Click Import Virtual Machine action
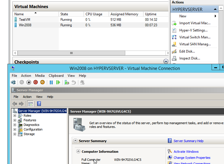Screen dimensions: 224x164 pos(195,23)
